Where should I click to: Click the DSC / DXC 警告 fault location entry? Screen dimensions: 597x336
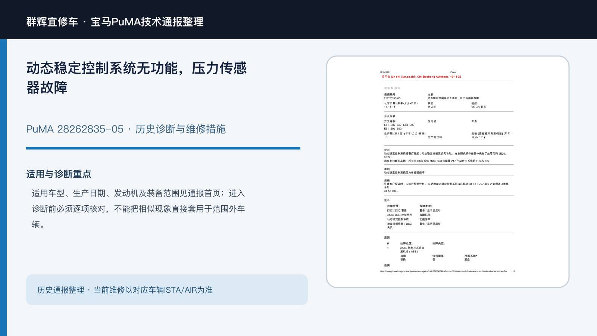coord(397,211)
